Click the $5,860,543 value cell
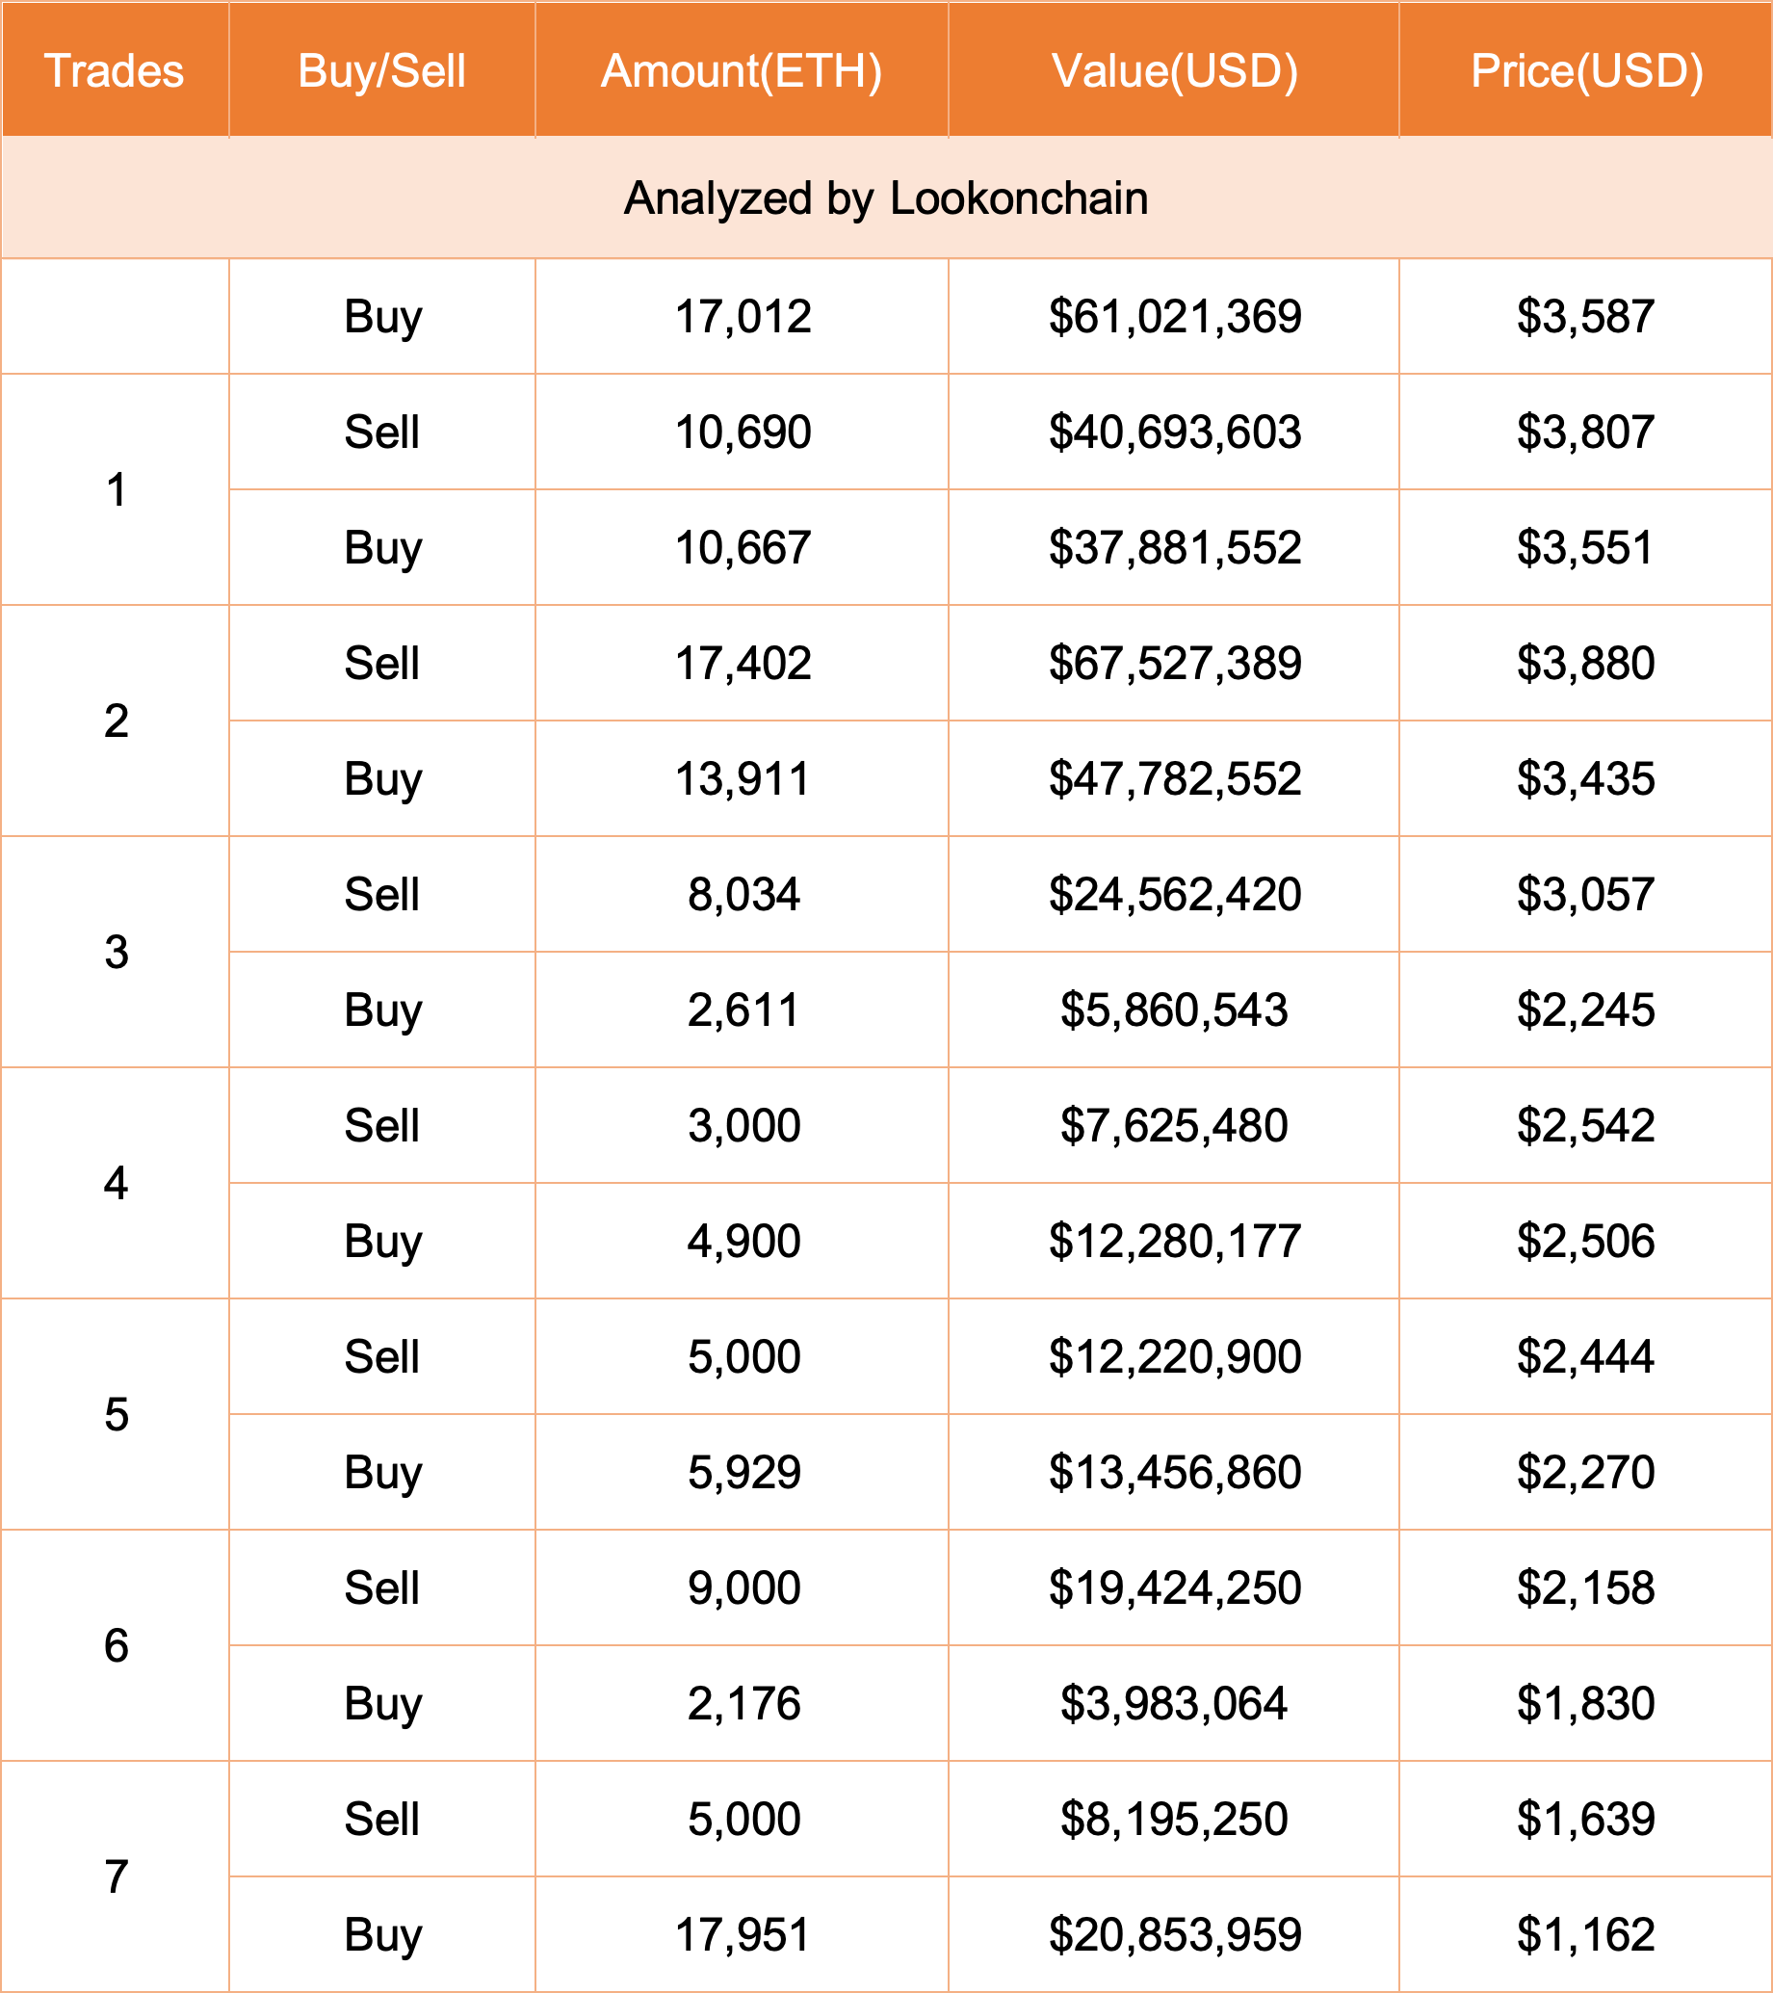 tap(1175, 1010)
